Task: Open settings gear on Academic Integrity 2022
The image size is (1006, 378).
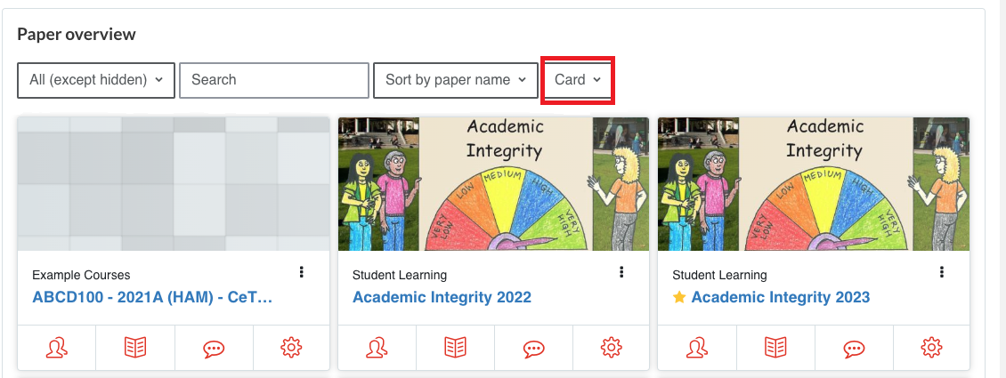Action: pyautogui.click(x=612, y=348)
